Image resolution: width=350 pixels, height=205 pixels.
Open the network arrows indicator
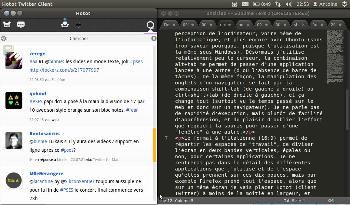[x=278, y=4]
